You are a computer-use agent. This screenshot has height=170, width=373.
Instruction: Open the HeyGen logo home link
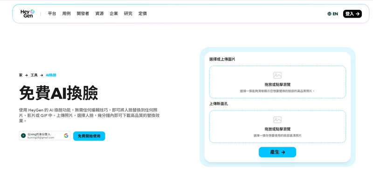coord(28,14)
